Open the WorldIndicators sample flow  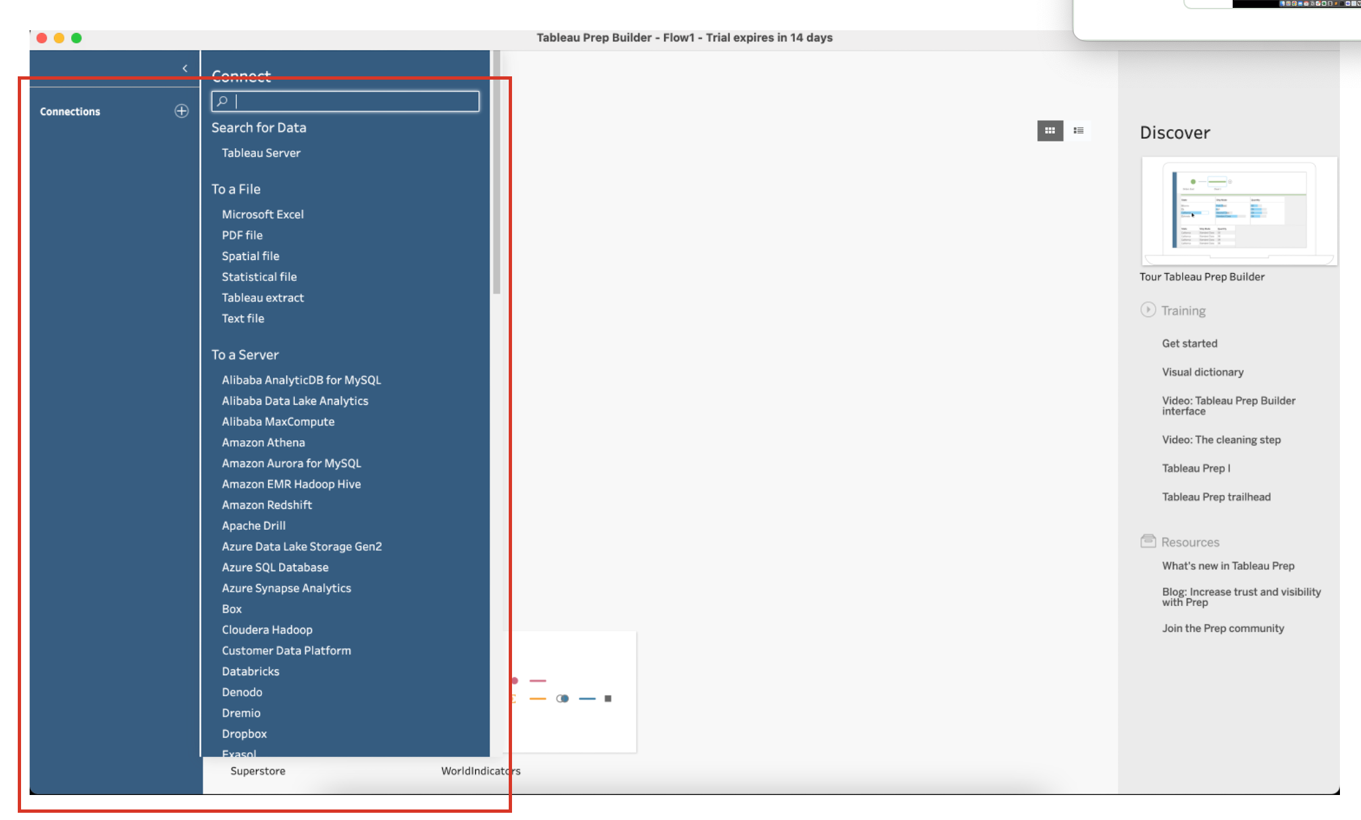coord(480,771)
